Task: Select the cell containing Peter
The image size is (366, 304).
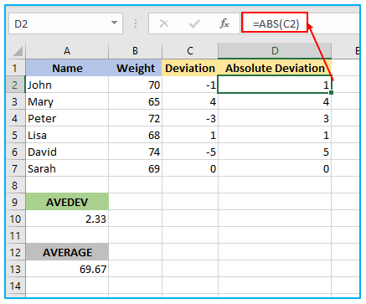Action: [x=67, y=118]
